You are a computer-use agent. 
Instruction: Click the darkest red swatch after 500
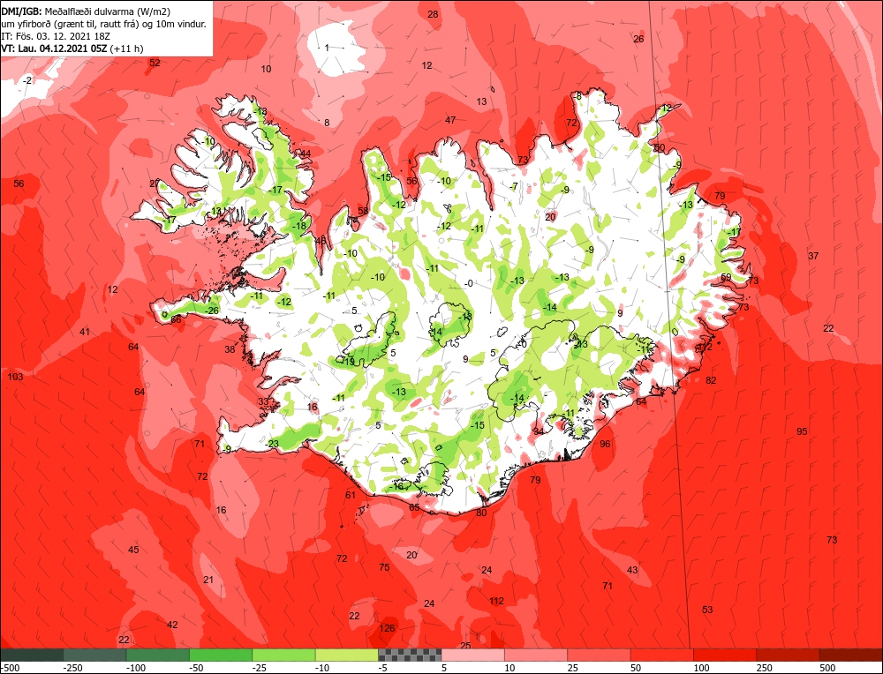[851, 655]
